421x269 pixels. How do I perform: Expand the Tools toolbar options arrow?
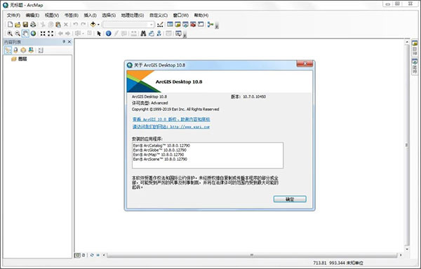pos(185,34)
